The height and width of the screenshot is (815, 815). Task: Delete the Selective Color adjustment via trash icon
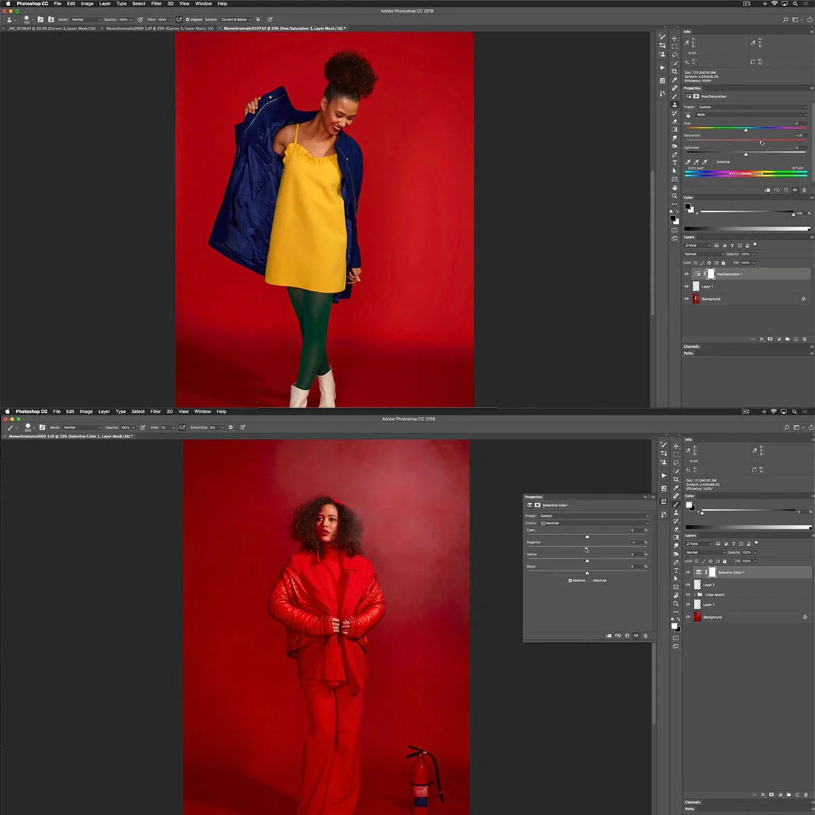point(645,636)
